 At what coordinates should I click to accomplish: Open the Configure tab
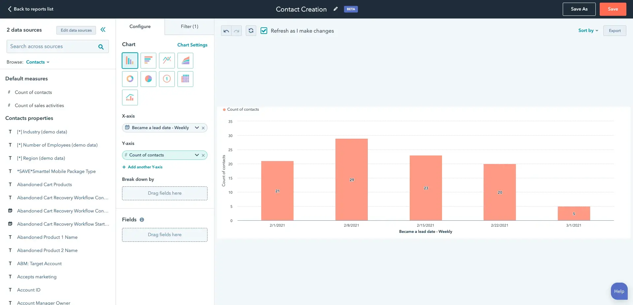pyautogui.click(x=140, y=26)
